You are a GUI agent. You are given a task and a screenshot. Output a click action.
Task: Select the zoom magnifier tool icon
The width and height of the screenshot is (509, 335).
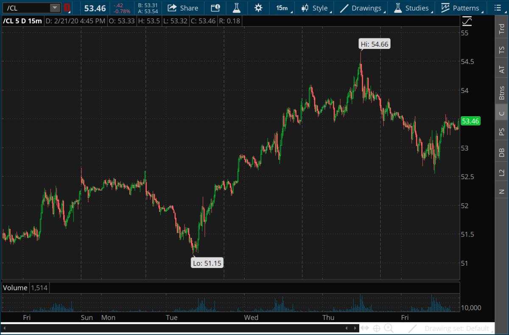click(389, 328)
